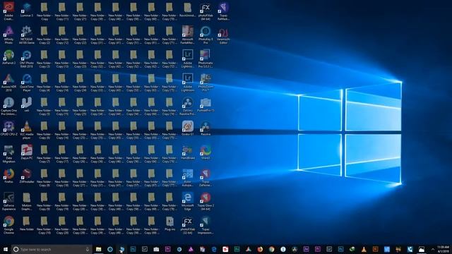Select the Google Chrome desktop shortcut
The image size is (452, 254).
click(x=8, y=225)
